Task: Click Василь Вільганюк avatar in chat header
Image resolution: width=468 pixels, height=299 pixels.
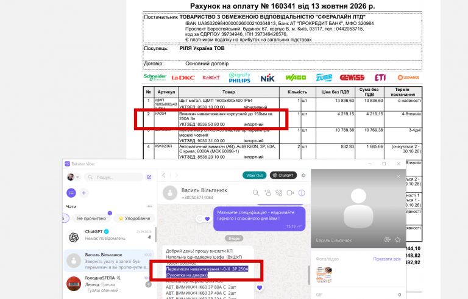Action: [170, 193]
